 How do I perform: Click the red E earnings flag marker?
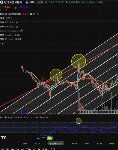[x=77, y=112]
